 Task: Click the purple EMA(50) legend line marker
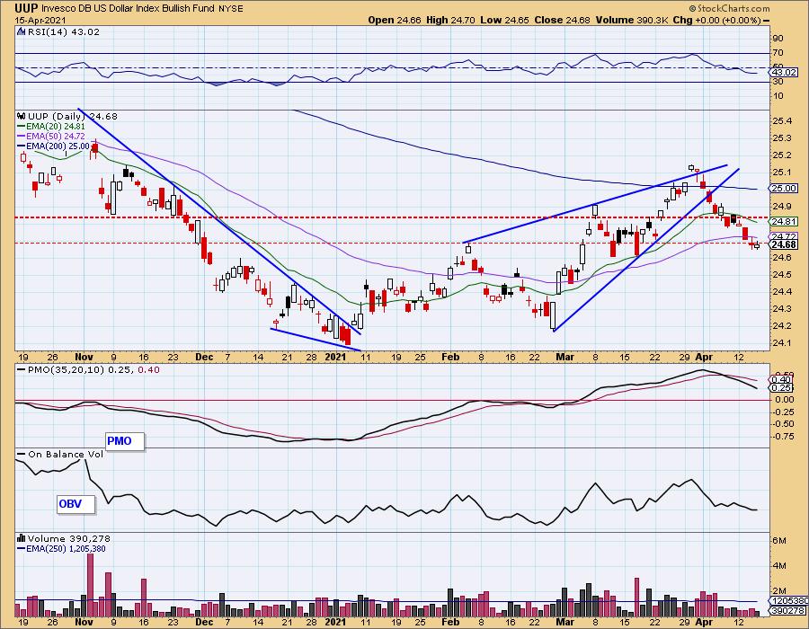22,136
